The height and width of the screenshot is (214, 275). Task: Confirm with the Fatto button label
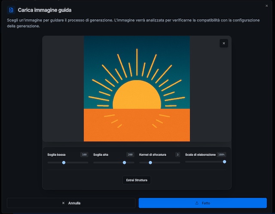click(206, 203)
